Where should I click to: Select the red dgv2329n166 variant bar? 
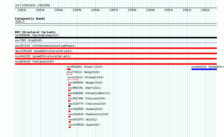tap(116, 53)
